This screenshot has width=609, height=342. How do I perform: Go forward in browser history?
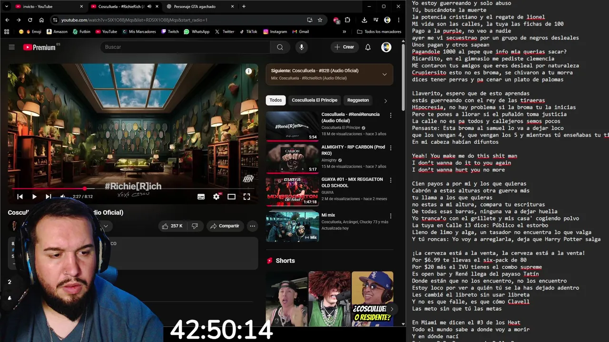click(19, 20)
